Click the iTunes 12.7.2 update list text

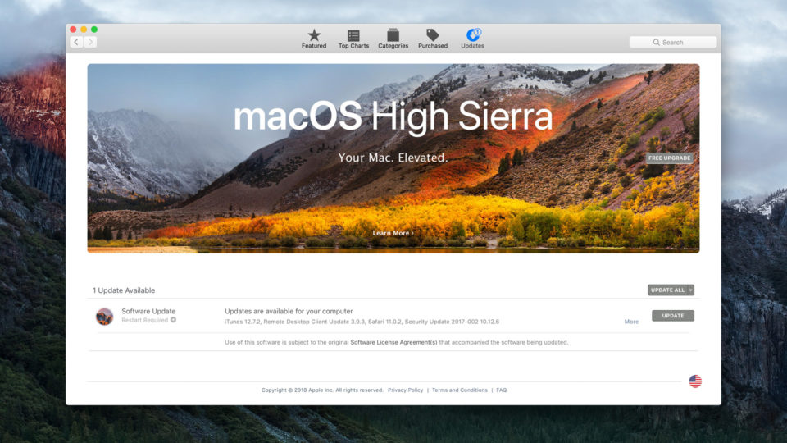(362, 322)
